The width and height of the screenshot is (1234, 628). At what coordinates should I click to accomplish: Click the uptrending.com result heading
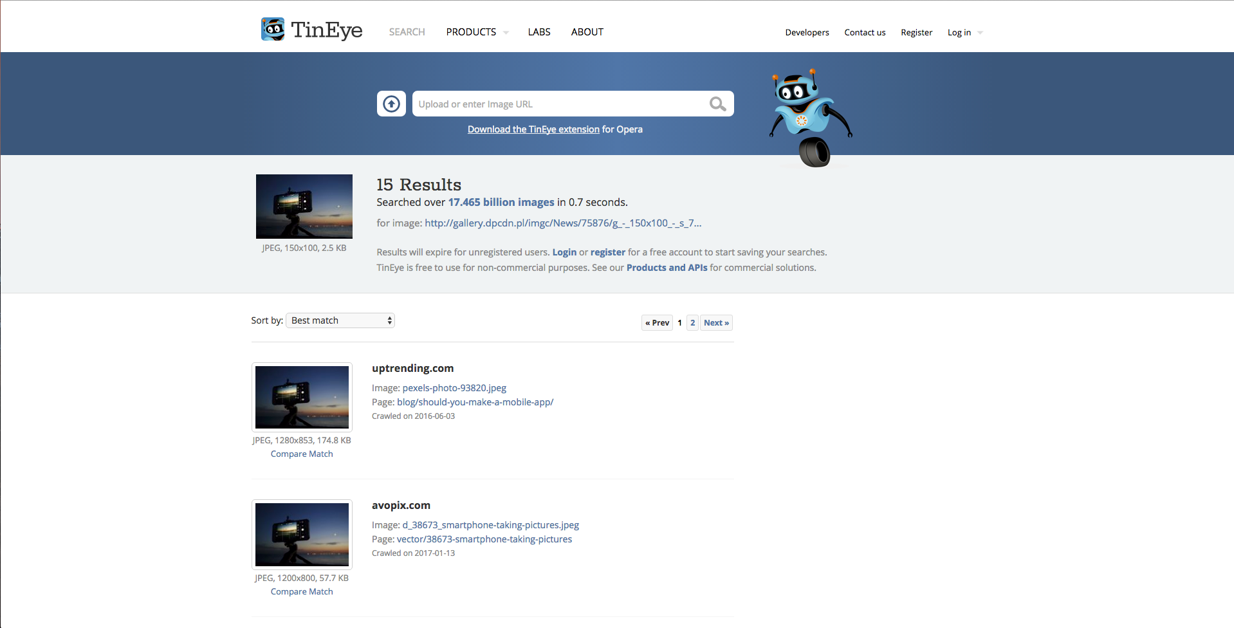[413, 368]
